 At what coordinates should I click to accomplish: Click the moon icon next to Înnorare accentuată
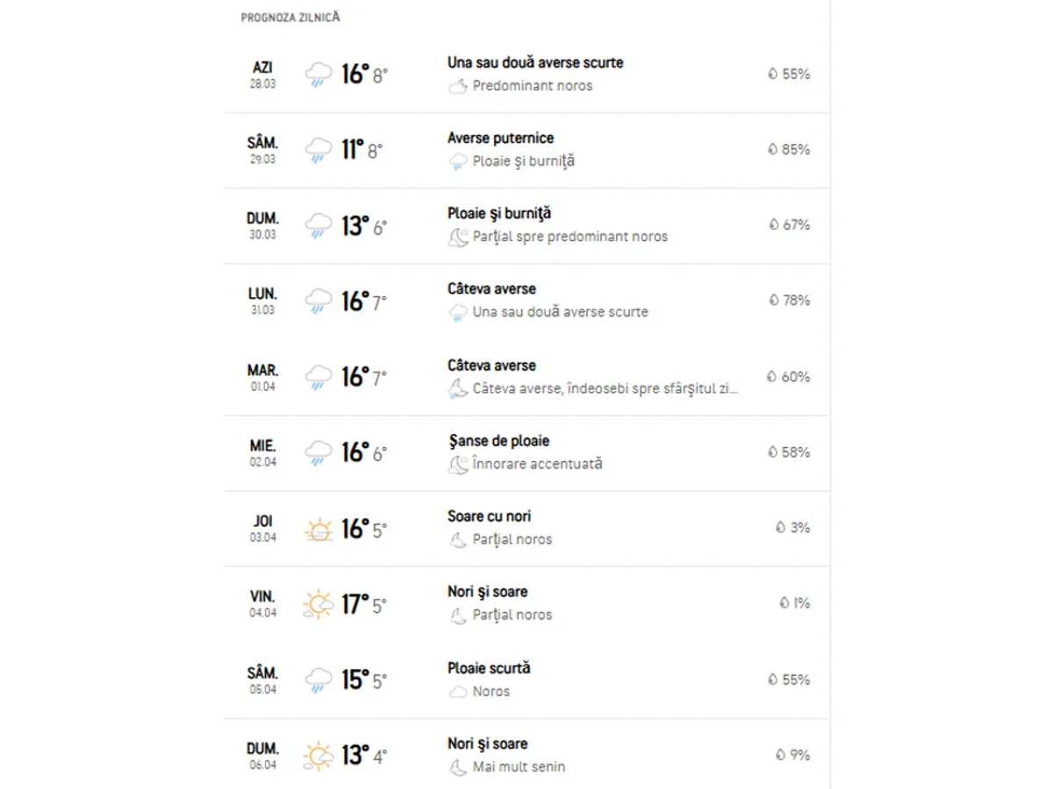coord(457,465)
